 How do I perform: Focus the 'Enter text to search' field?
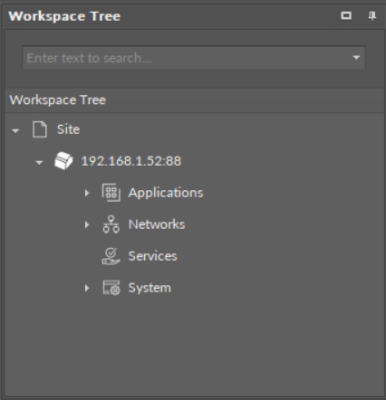point(188,58)
